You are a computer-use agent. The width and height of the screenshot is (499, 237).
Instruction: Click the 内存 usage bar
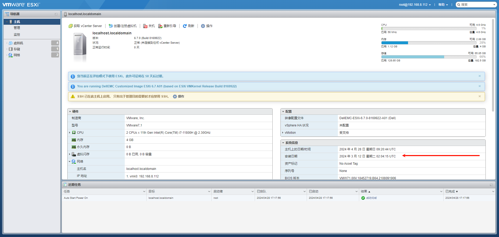coord(429,43)
